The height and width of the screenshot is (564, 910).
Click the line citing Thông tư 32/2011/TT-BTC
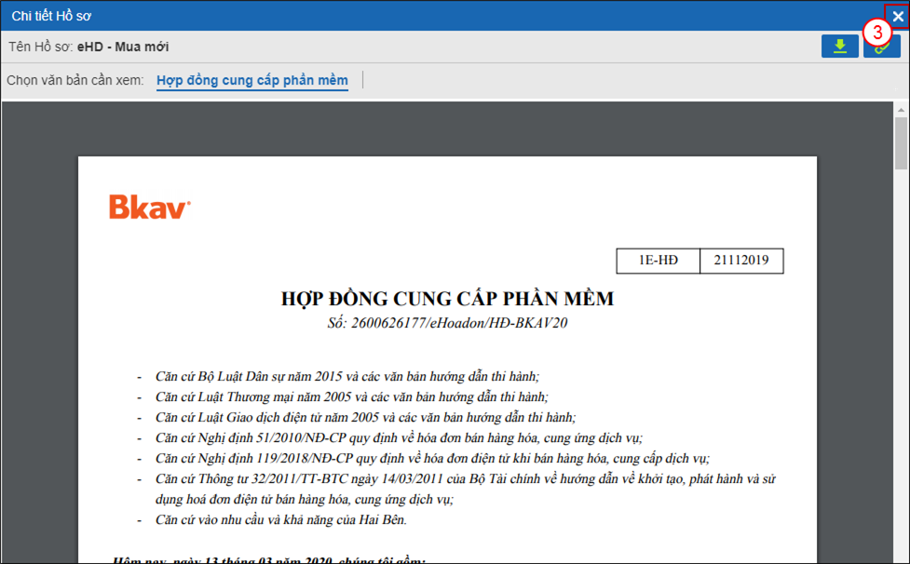pyautogui.click(x=466, y=489)
